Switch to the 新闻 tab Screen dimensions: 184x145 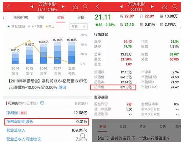[x=103, y=127]
